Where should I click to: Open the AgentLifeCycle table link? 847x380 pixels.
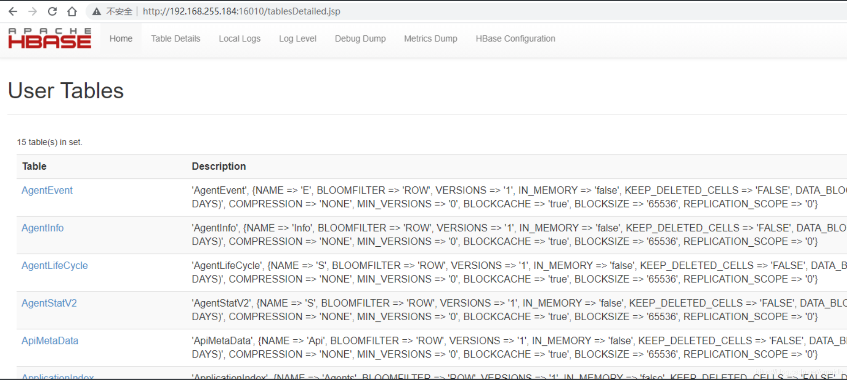54,266
